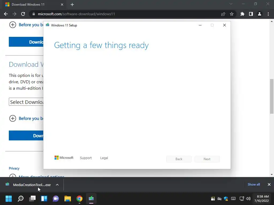Open network settings tray icon

(x=242, y=199)
